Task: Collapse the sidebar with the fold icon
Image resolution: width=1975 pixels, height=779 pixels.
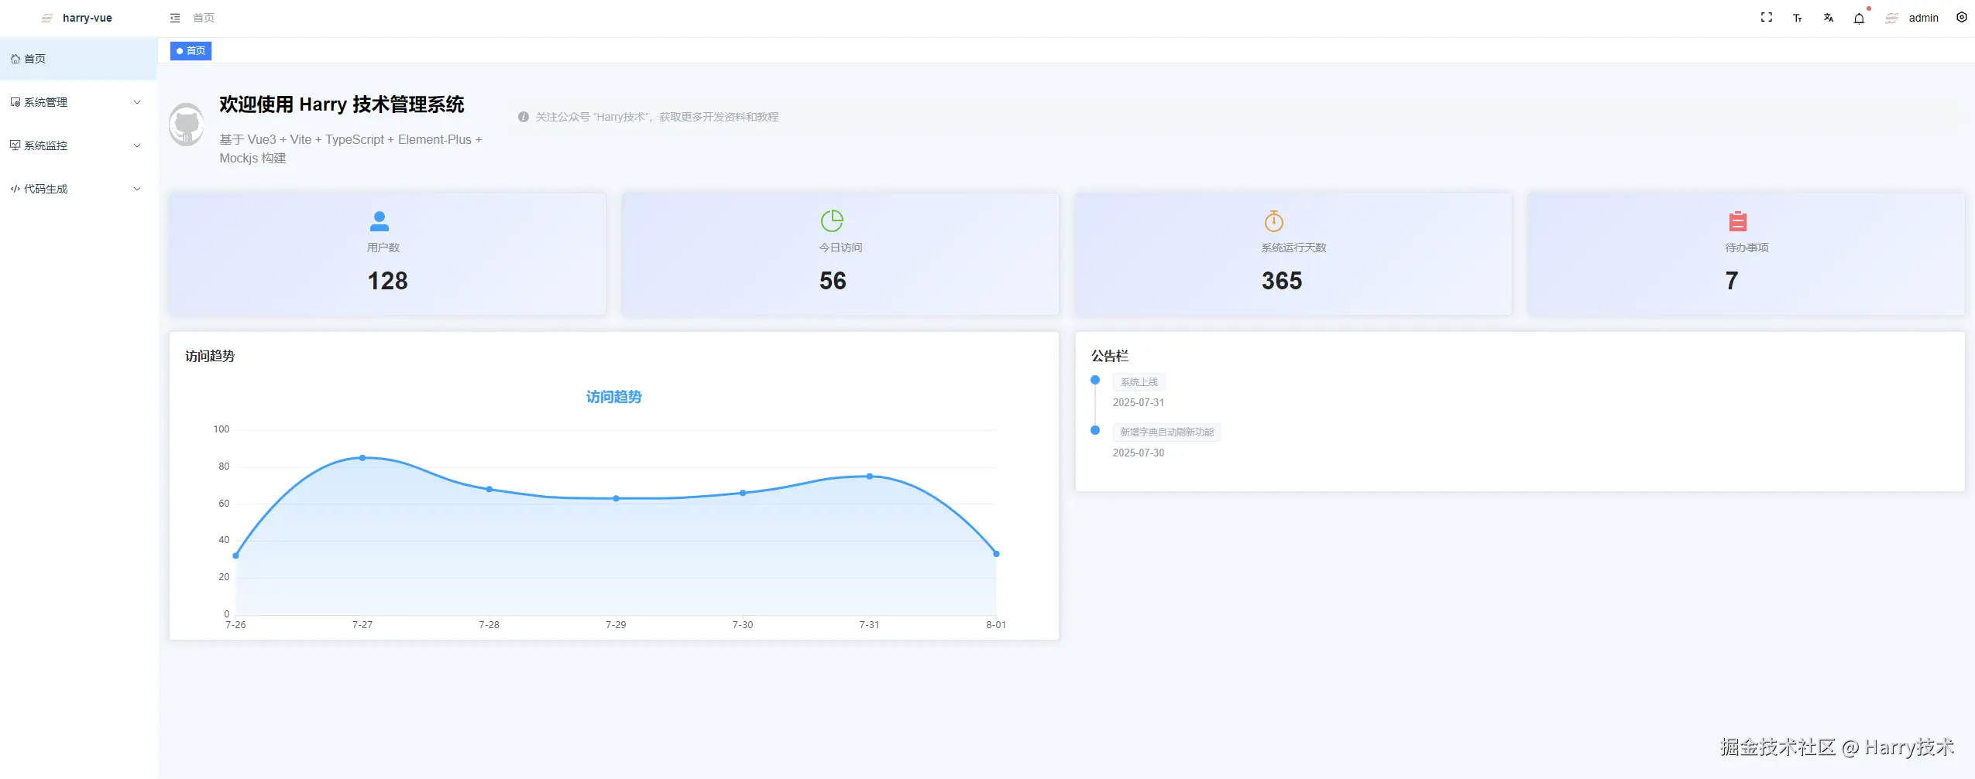Action: pos(175,18)
